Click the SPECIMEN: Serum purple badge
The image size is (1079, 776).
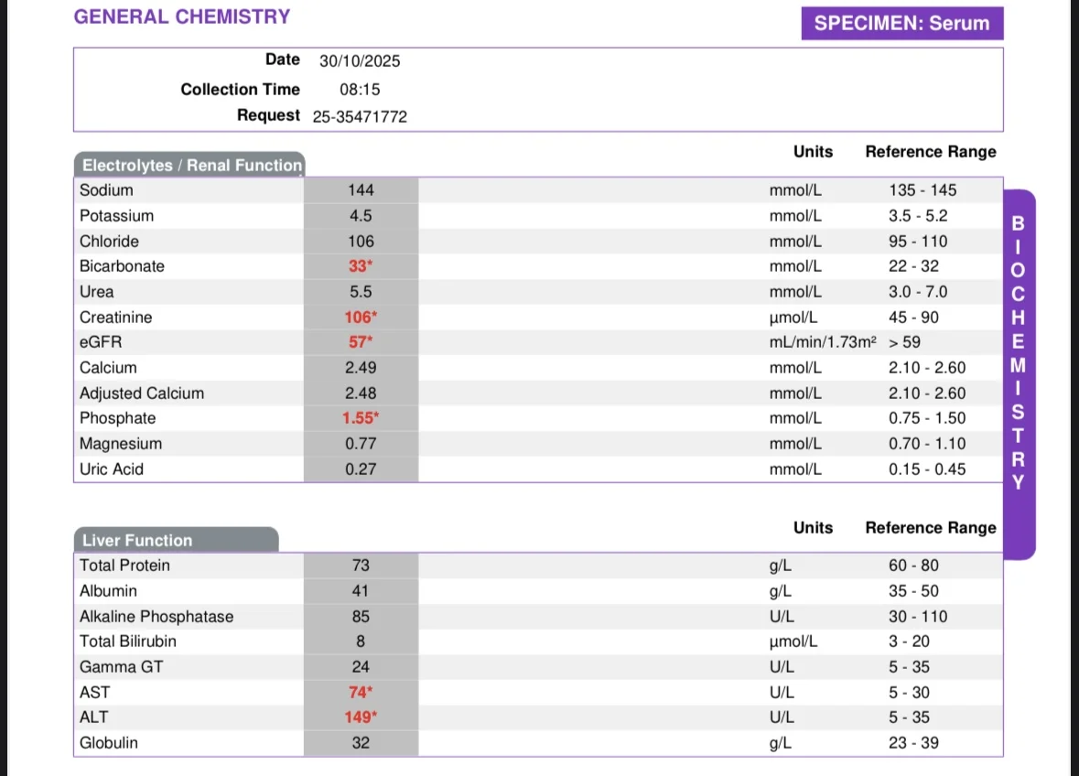[x=902, y=24]
